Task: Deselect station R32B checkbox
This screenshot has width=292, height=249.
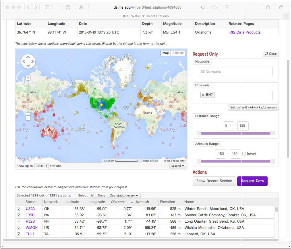Action: (x=19, y=221)
